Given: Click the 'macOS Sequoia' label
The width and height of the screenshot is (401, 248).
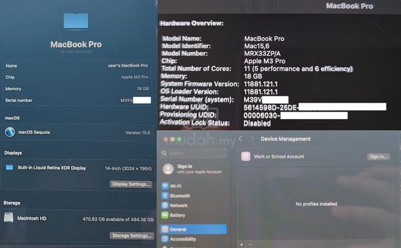Looking at the screenshot, I should [x=34, y=132].
